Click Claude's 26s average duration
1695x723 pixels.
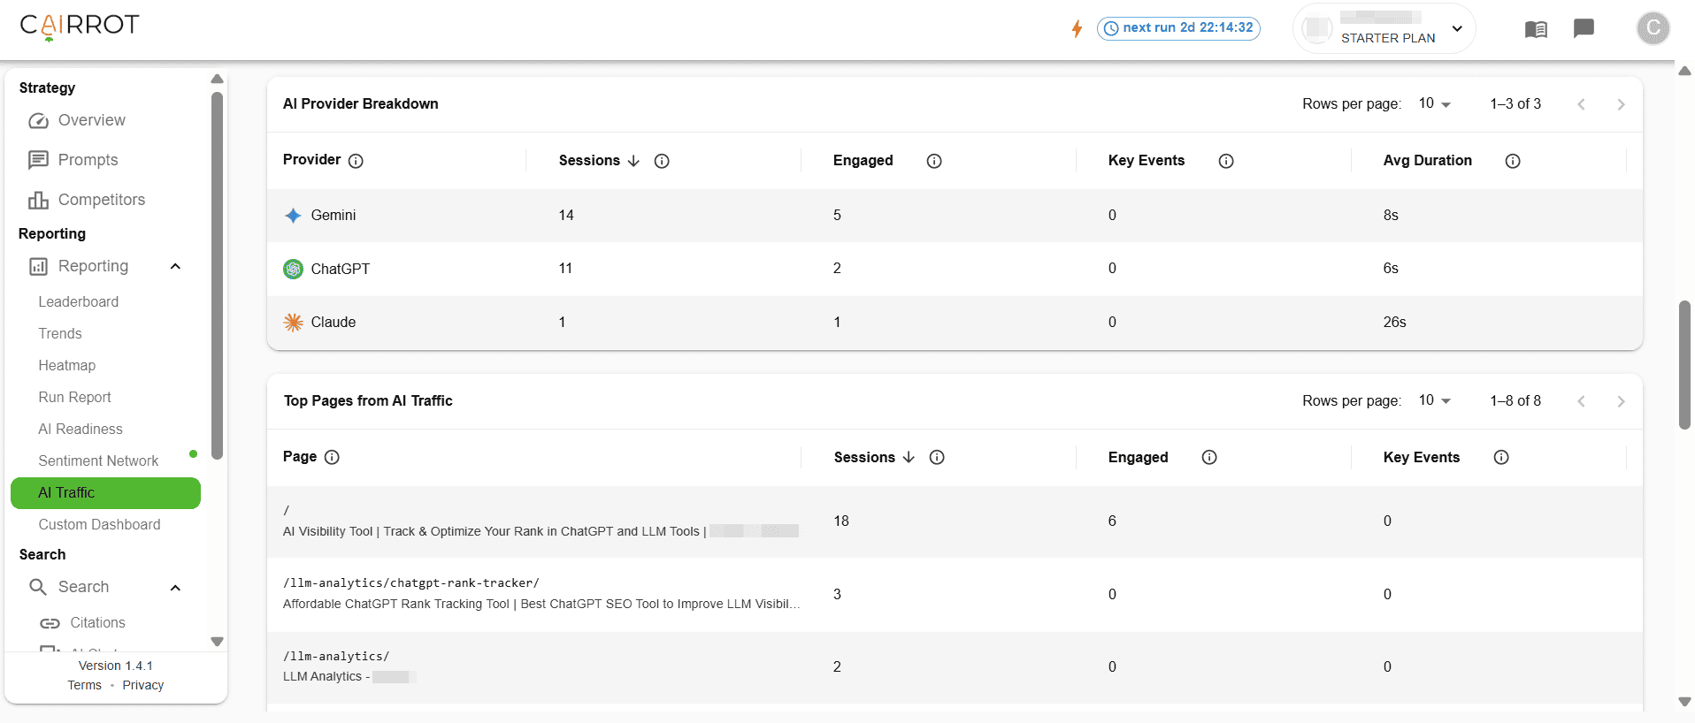1394,323
